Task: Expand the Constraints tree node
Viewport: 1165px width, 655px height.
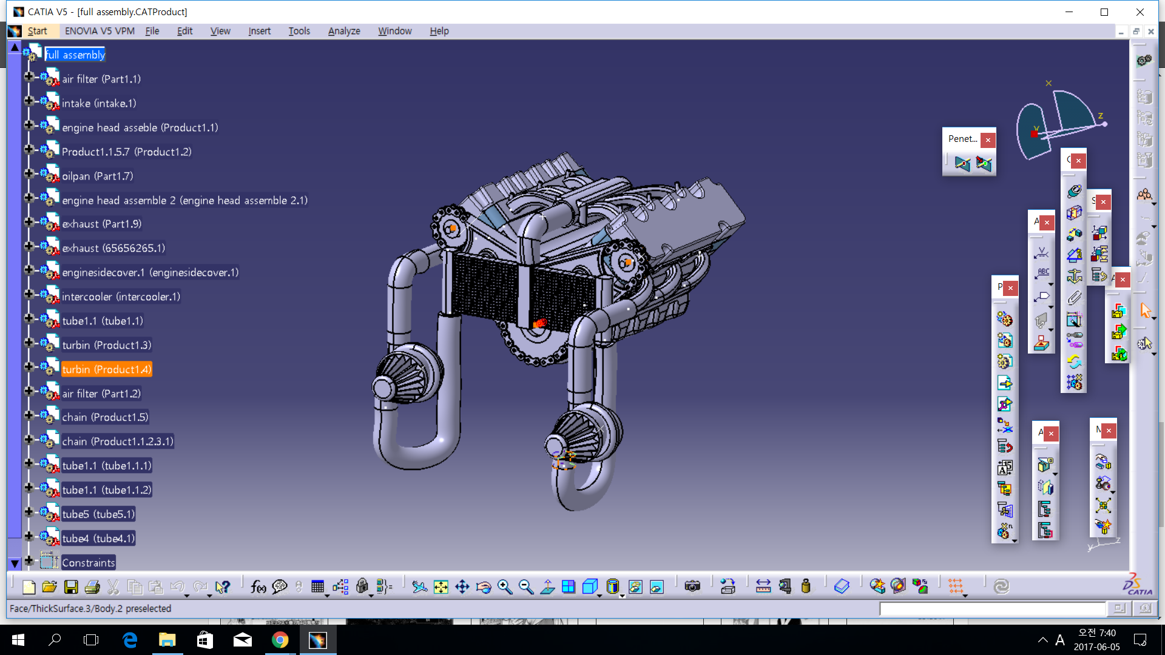Action: [x=29, y=560]
